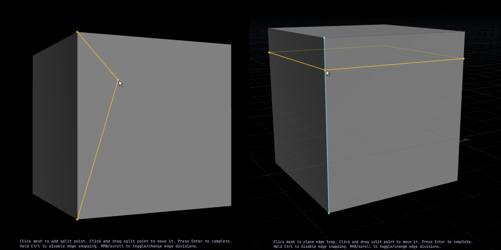This screenshot has height=250, width=501.
Task: Click the long orange edge loop segment on front face
Action: pyautogui.click(x=395, y=64)
